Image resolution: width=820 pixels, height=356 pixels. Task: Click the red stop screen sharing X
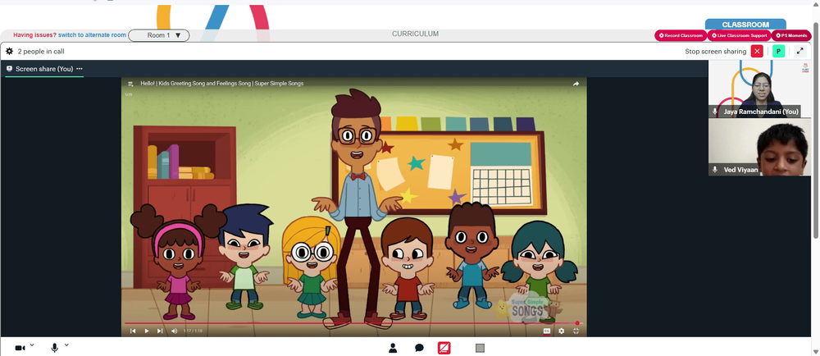757,51
